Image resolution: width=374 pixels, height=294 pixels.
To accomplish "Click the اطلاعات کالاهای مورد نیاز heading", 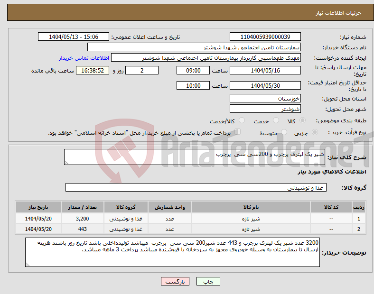I will [x=332, y=172].
